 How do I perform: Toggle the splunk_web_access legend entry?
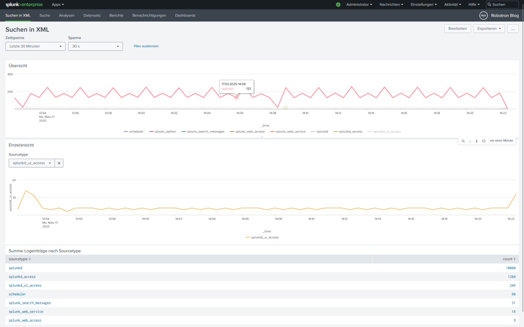click(x=247, y=132)
